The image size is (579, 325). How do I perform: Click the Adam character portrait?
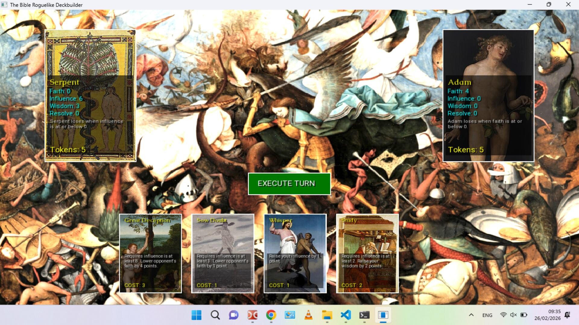coord(488,96)
